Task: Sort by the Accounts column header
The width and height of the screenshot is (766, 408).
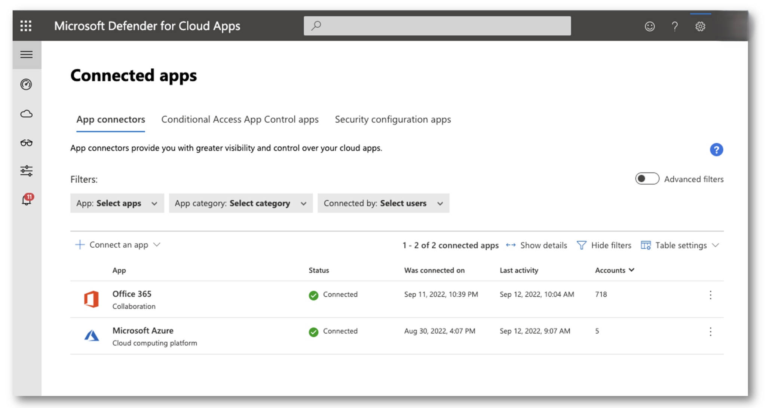Action: pyautogui.click(x=615, y=270)
